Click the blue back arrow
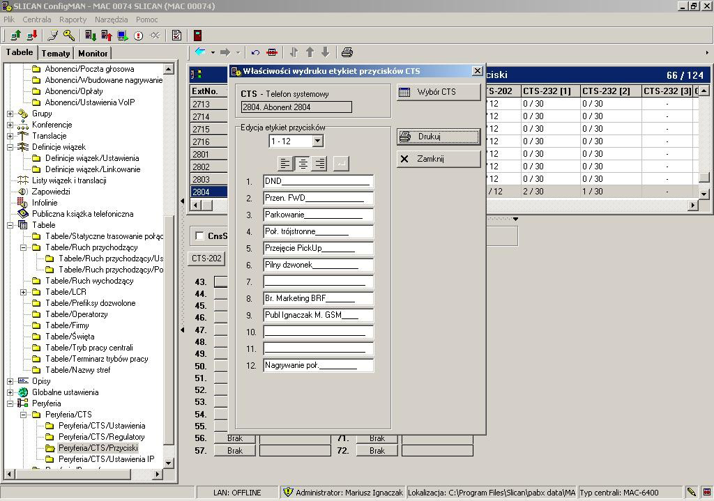 point(200,52)
